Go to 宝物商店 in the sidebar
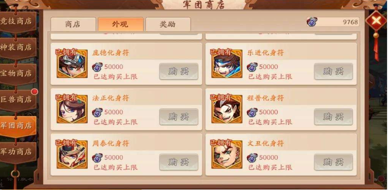Viewport: 388px width, 190px height. (x=17, y=74)
